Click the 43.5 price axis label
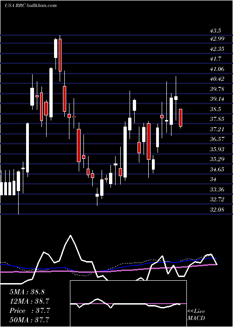The image size is (233, 327). [215, 31]
